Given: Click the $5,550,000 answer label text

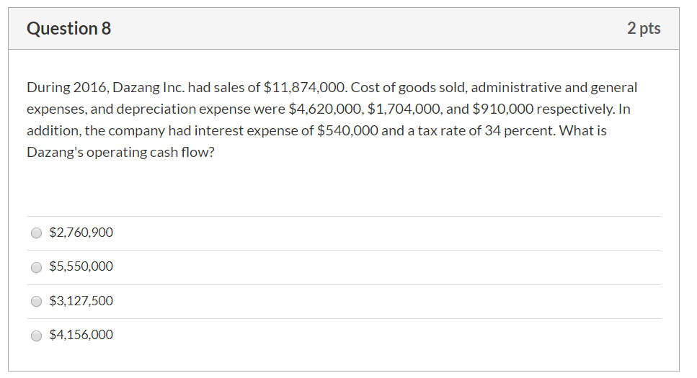Looking at the screenshot, I should click(x=81, y=266).
